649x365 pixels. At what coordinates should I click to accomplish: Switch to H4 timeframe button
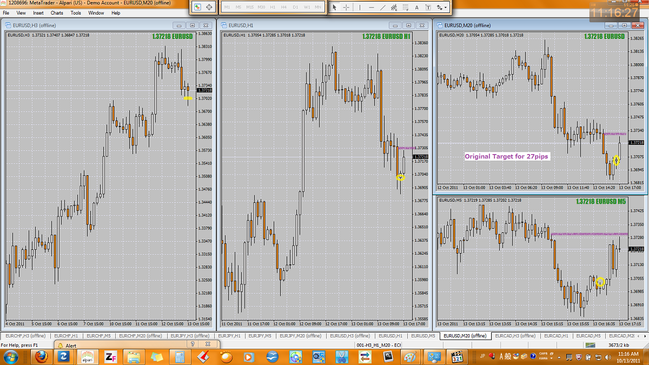click(284, 8)
